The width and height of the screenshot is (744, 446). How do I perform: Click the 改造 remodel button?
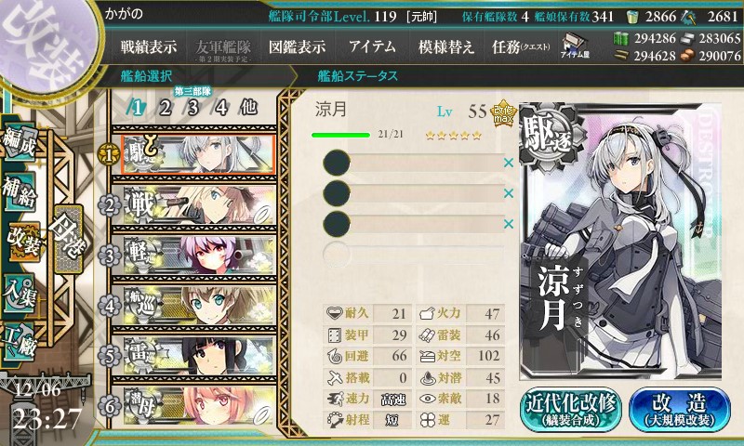point(680,409)
